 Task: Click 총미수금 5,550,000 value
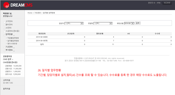[17, 74]
